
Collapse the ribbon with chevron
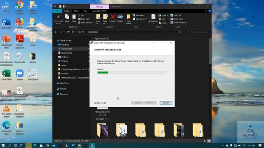tap(206, 11)
